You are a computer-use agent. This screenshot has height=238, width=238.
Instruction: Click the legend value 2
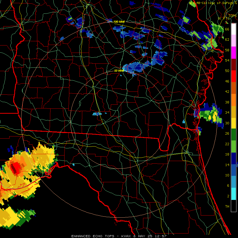228,196
